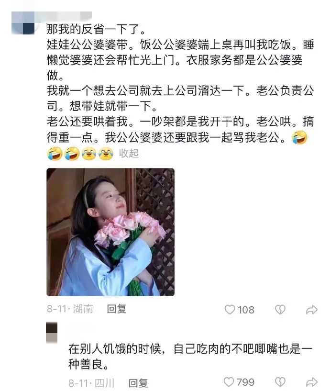This screenshot has height=391, width=330.
Task: Share the Sichuan reply with arrow icon
Action: point(311,382)
